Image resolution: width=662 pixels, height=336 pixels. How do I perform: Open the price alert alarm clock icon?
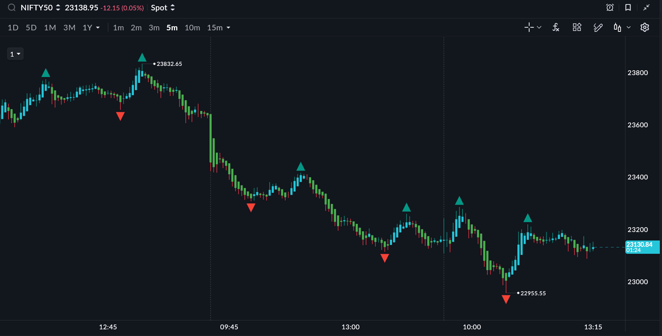610,7
